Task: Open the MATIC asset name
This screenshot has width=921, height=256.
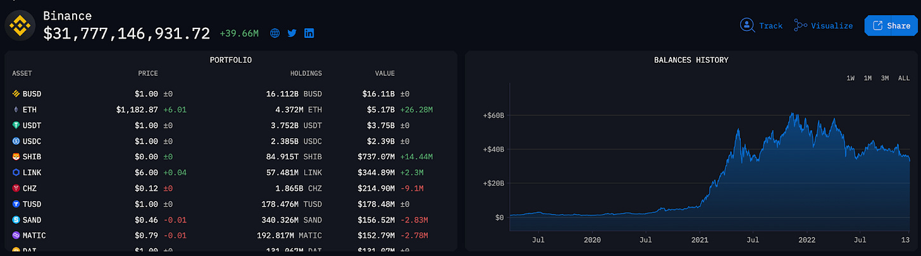Action: (x=34, y=236)
